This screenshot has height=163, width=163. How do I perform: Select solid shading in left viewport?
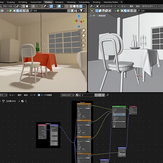(x=74, y=6)
